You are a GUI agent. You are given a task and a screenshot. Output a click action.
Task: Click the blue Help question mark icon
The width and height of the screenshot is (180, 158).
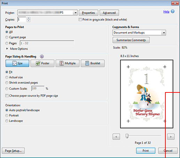tap(173, 12)
